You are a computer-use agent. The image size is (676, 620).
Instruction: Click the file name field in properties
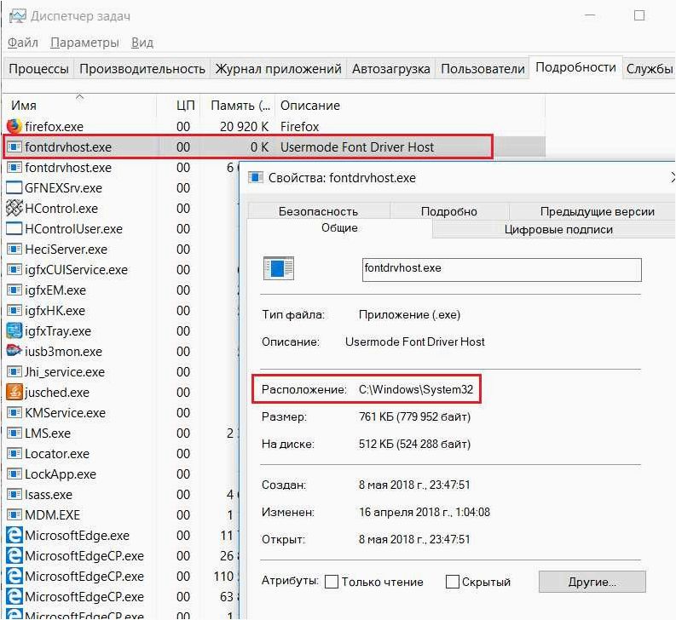point(502,270)
